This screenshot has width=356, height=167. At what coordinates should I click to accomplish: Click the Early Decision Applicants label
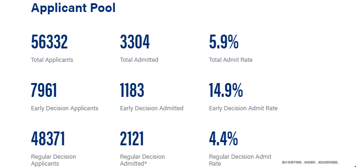click(x=65, y=108)
